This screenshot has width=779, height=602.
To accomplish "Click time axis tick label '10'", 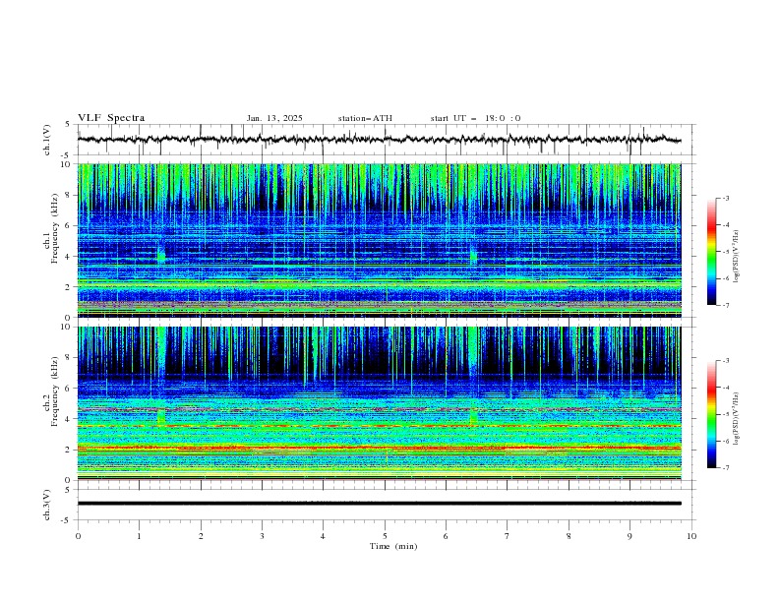I will click(x=691, y=536).
